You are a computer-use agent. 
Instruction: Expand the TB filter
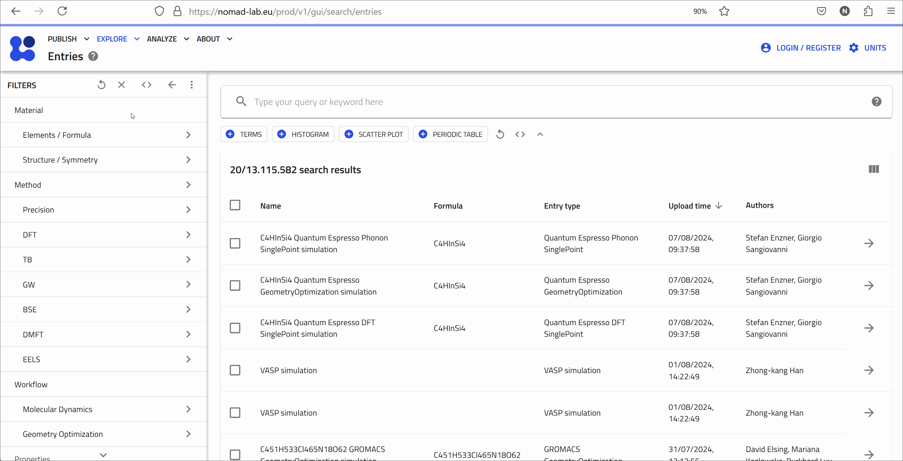click(103, 259)
